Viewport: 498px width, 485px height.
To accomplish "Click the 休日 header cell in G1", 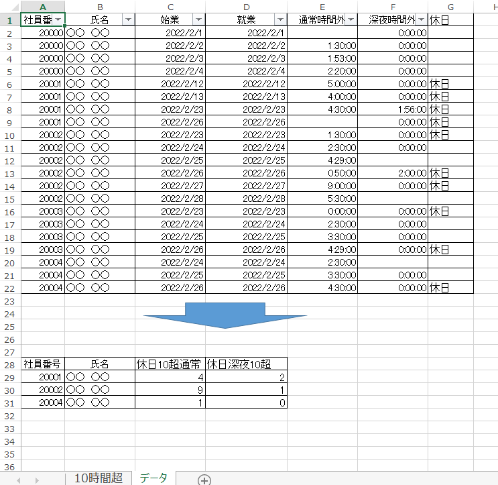I will tap(450, 19).
